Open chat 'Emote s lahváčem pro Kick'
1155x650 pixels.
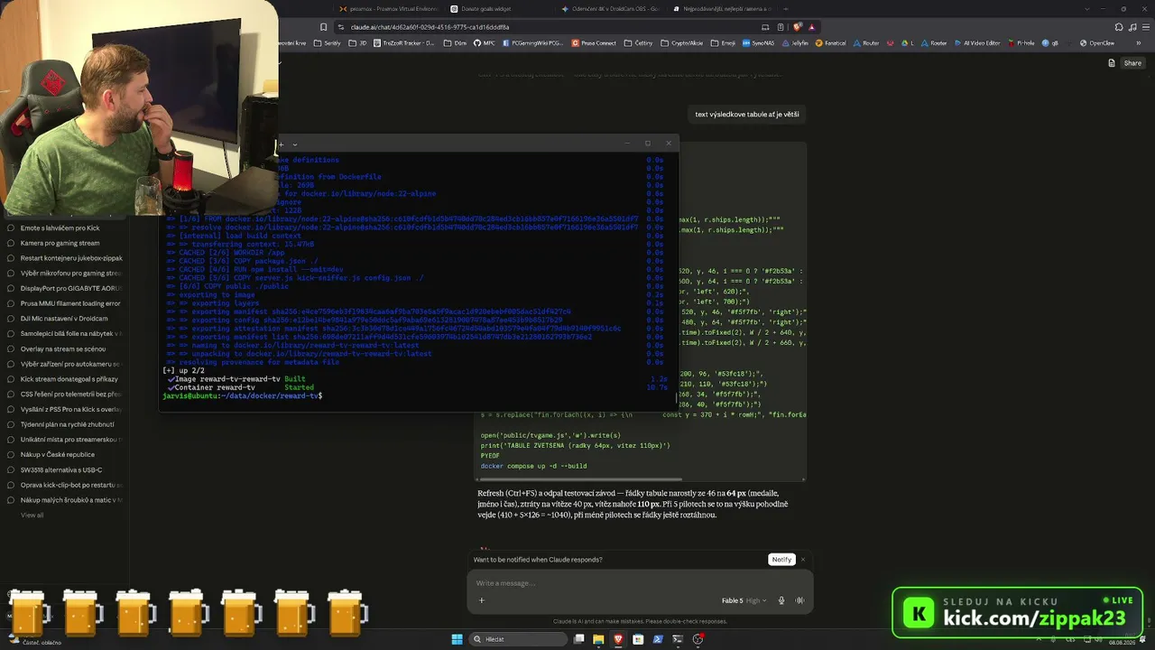pyautogui.click(x=65, y=228)
